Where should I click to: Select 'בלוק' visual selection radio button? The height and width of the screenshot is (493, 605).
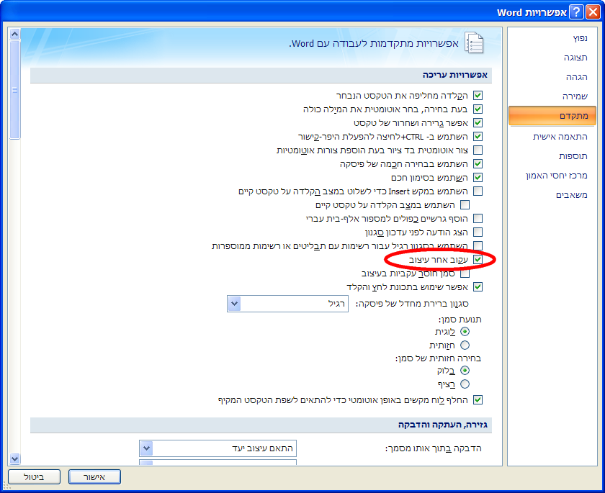pyautogui.click(x=465, y=371)
